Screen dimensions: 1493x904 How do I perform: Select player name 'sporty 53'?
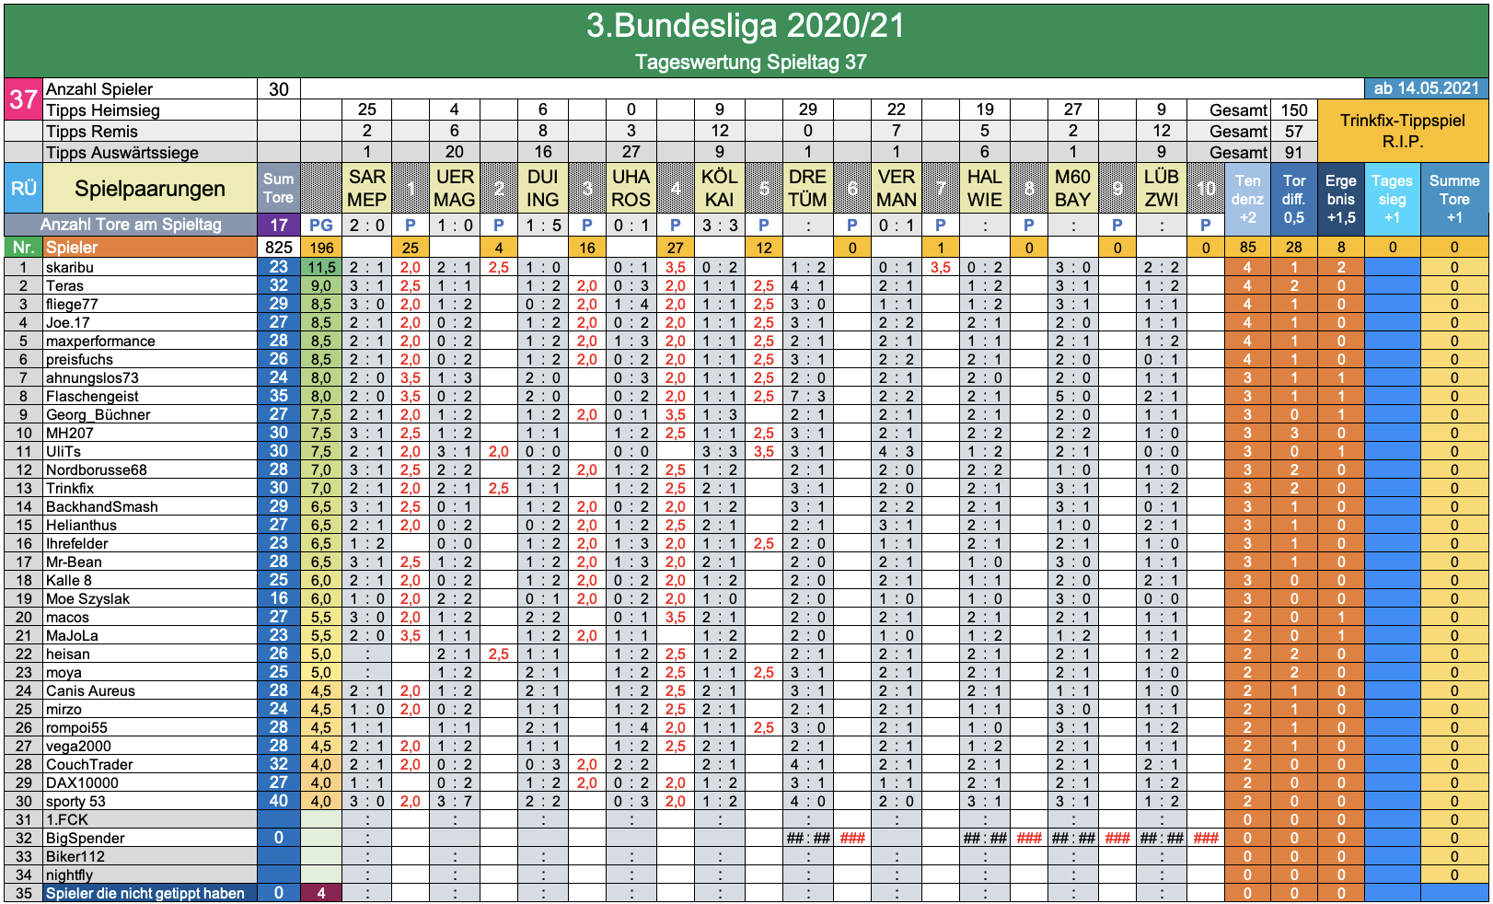pos(75,801)
